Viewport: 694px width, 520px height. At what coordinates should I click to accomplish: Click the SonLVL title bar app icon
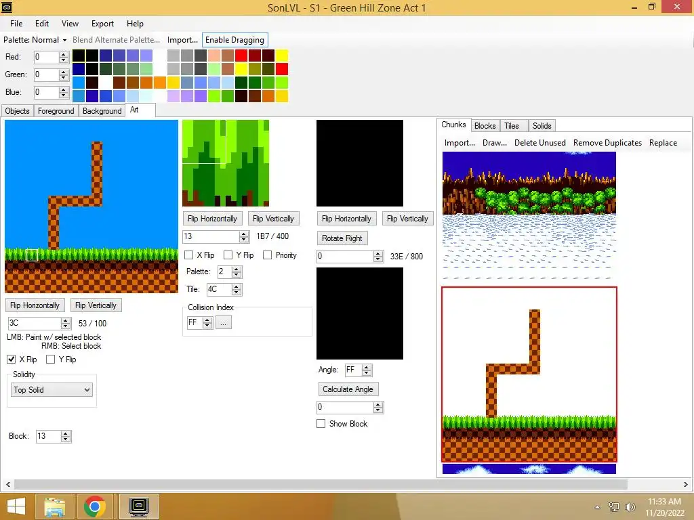click(x=7, y=7)
